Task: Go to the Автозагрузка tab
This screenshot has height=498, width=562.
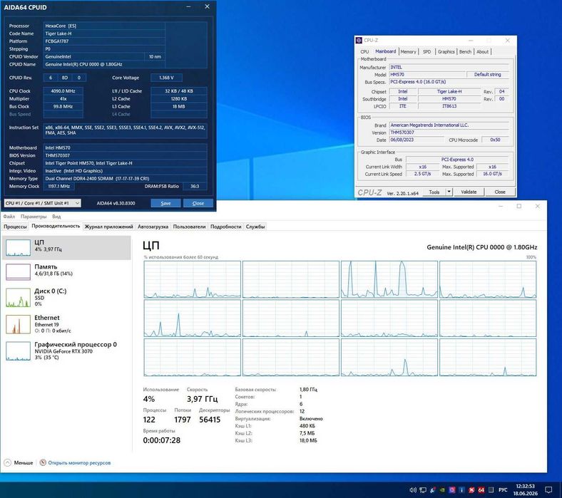Action: (x=153, y=227)
